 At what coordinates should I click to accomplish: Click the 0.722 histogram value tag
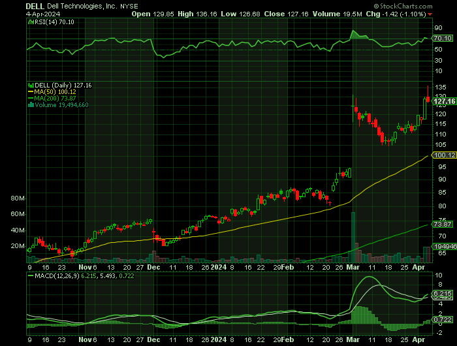(443, 320)
